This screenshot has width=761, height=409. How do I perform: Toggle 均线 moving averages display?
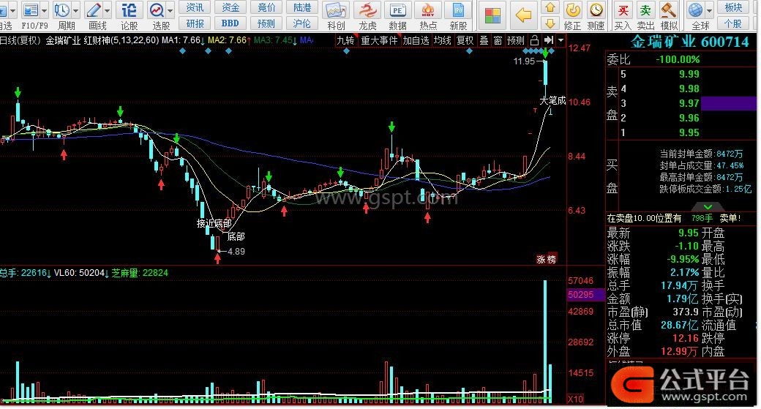pyautogui.click(x=442, y=40)
